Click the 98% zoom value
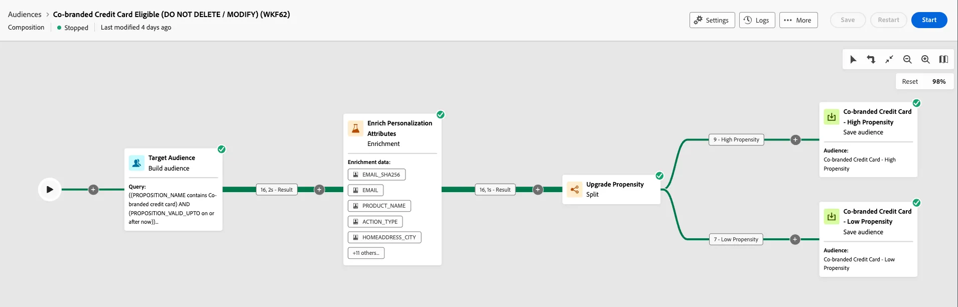This screenshot has width=958, height=307. pyautogui.click(x=939, y=82)
